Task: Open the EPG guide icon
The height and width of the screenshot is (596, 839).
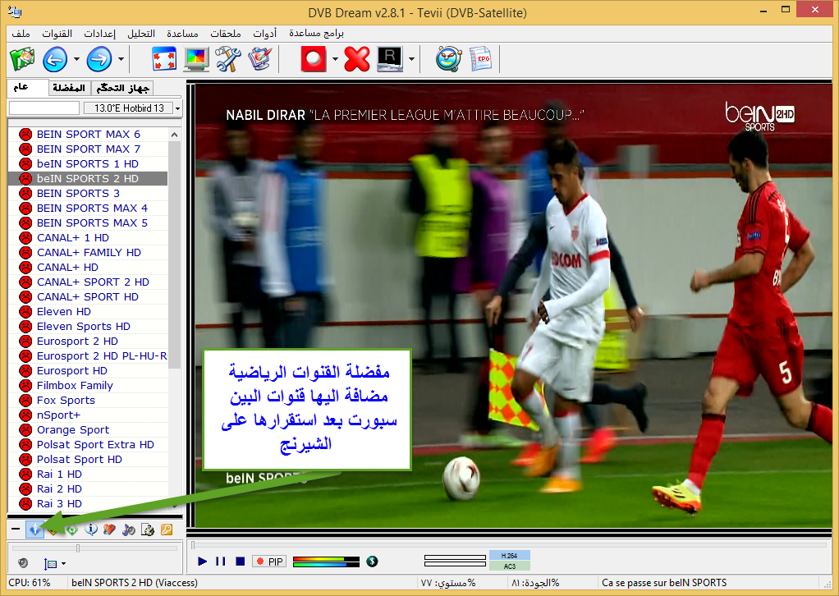Action: pos(481,59)
